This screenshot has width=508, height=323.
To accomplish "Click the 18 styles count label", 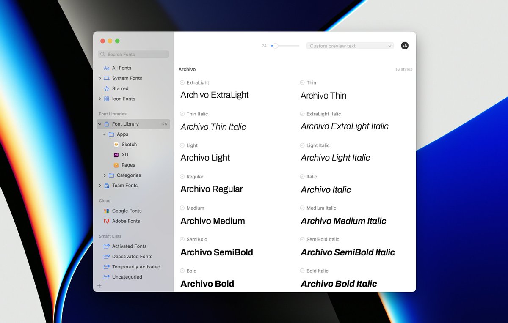I will click(404, 69).
